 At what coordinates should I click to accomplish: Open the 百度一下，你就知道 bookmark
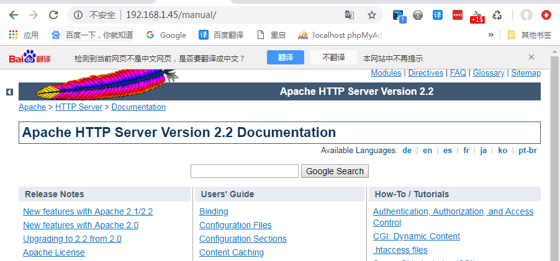click(92, 35)
